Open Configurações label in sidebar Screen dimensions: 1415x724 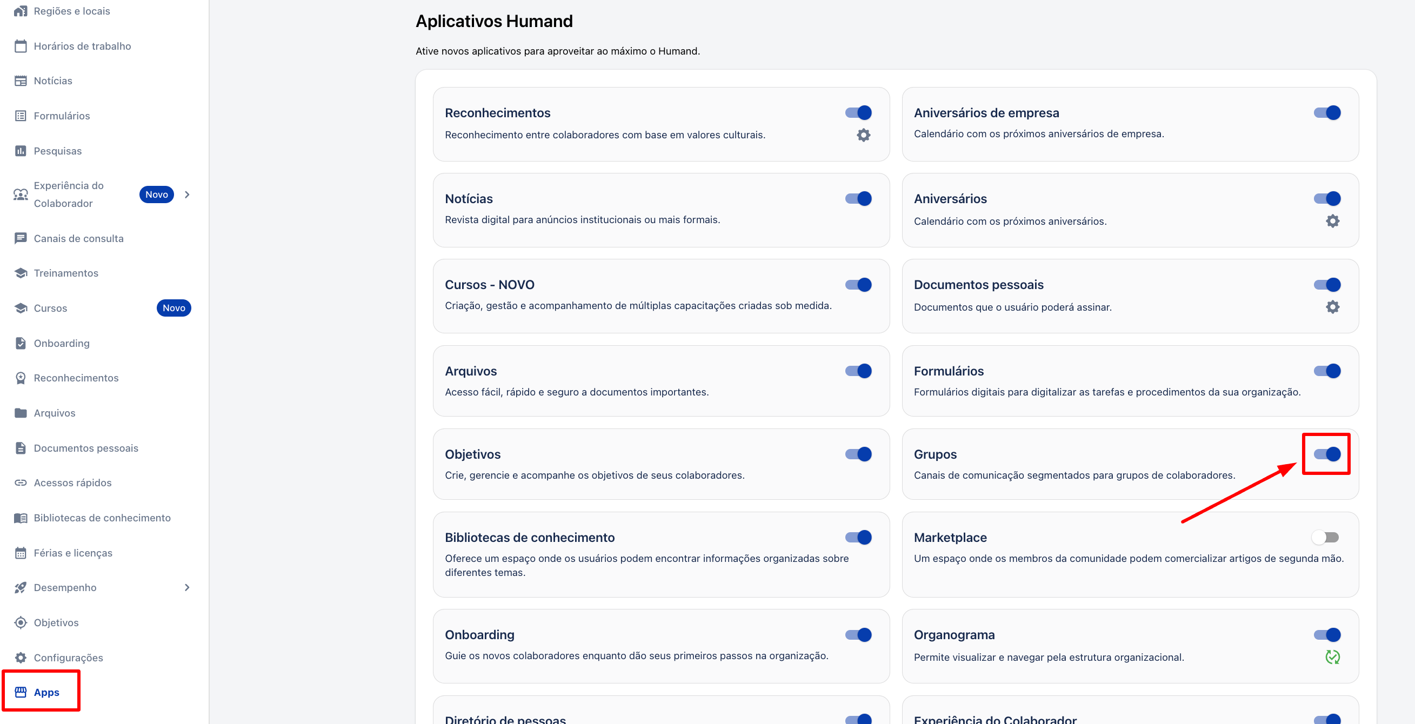[x=68, y=658]
